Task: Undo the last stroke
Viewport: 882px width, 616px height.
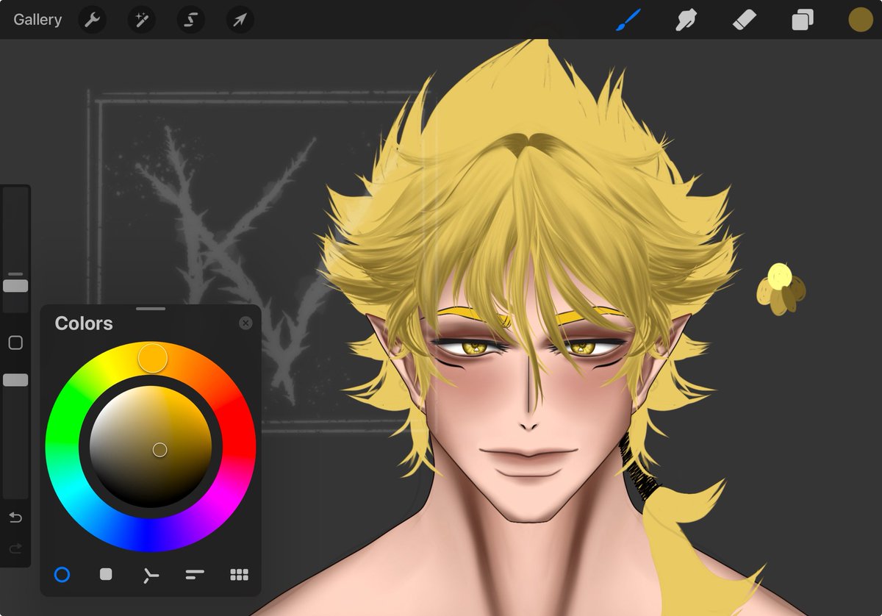Action: point(15,518)
